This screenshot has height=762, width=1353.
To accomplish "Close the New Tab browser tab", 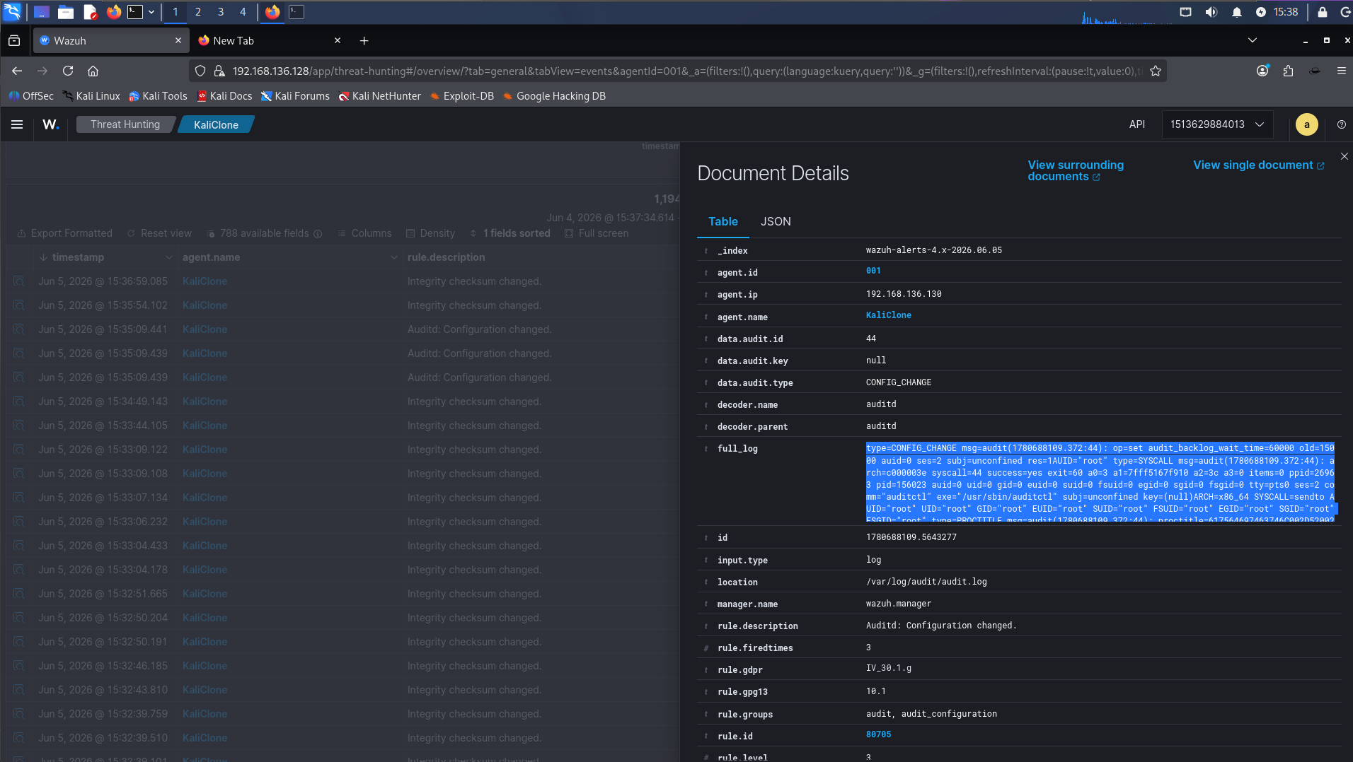I will click(338, 41).
